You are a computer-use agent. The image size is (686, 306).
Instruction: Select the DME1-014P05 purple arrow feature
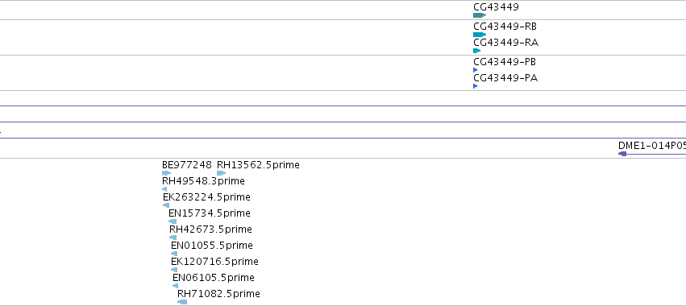[652, 154]
